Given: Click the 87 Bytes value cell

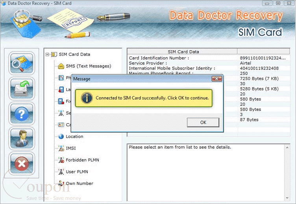Looking at the screenshot, I should (x=249, y=120).
